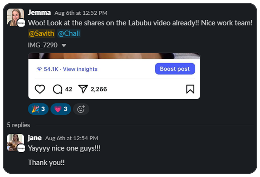Open the comments bubble icon
This screenshot has width=260, height=177.
point(57,89)
